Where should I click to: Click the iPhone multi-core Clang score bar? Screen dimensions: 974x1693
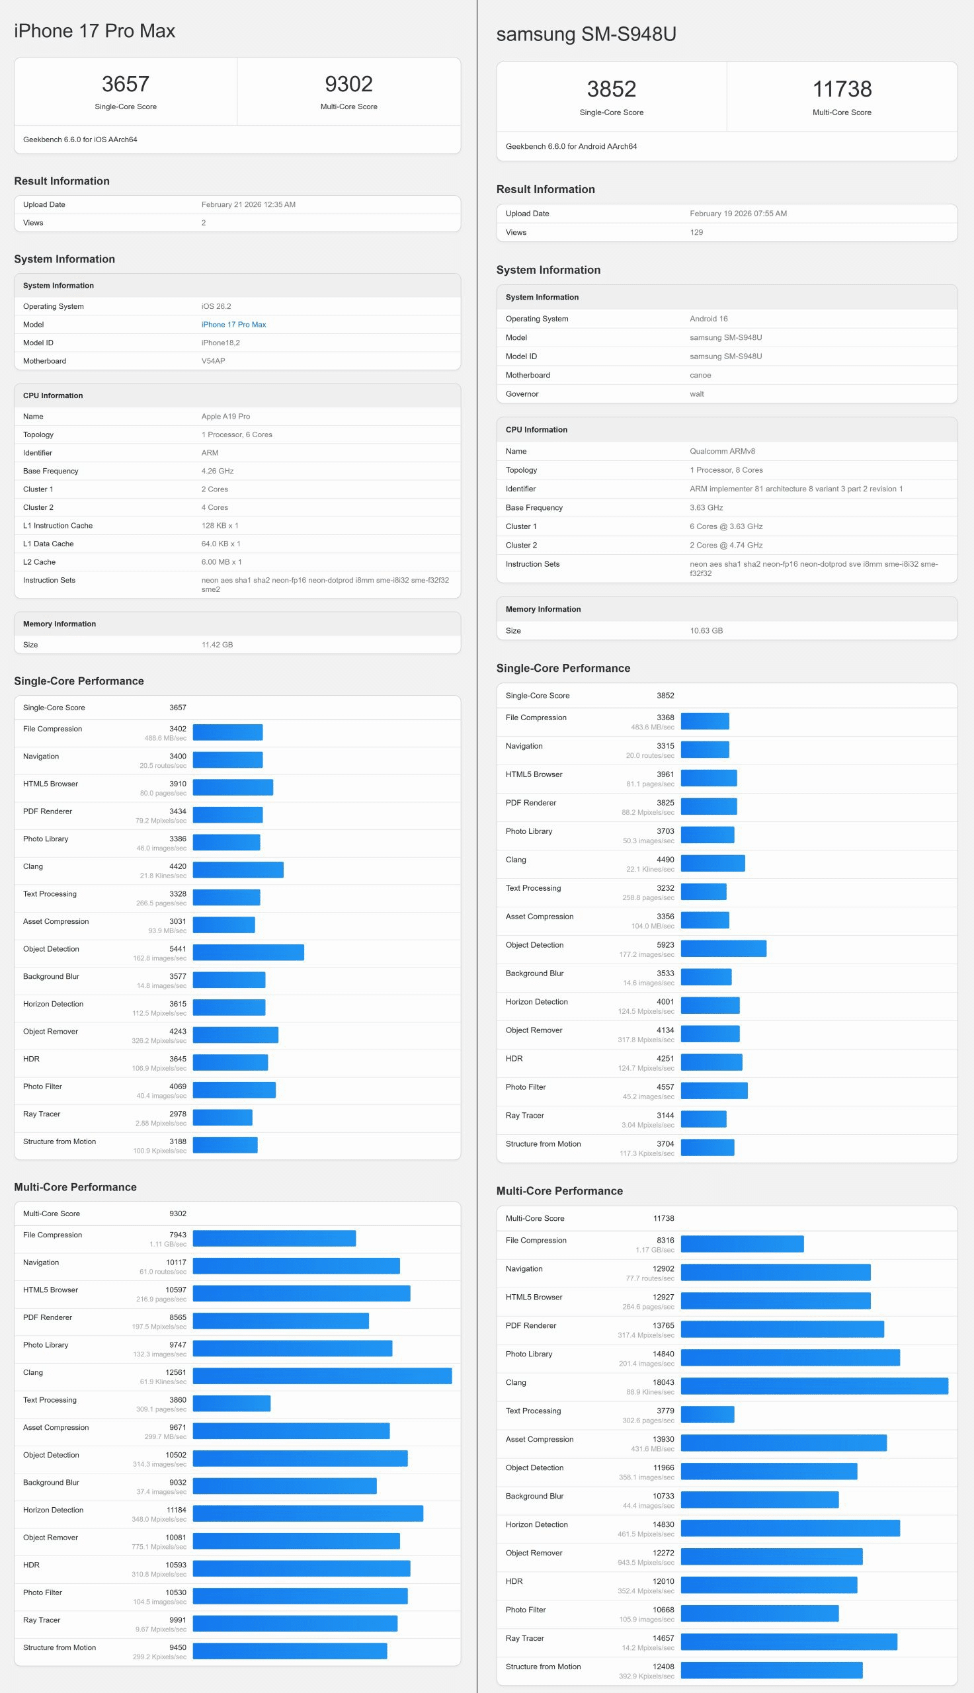pos(322,1376)
